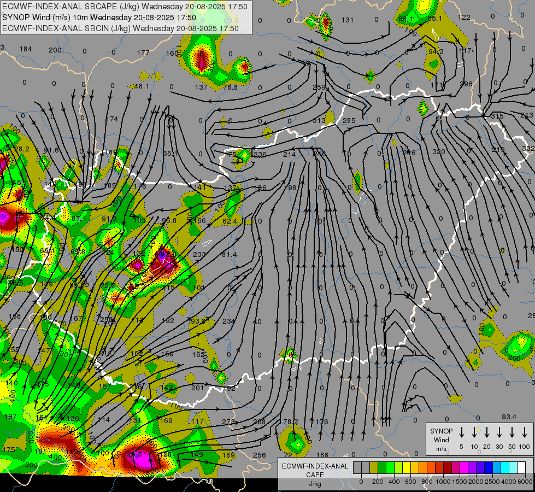Click the map value 68.1 at the top
The width and height of the screenshot is (535, 492).
tap(405, 19)
